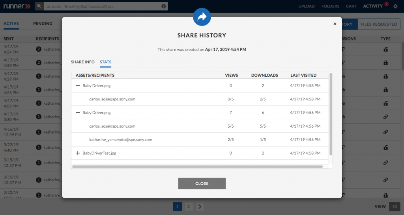404x215 pixels.
Task: Click the 1/5 downloads value for katharine_yamamoto
Action: [x=263, y=140]
